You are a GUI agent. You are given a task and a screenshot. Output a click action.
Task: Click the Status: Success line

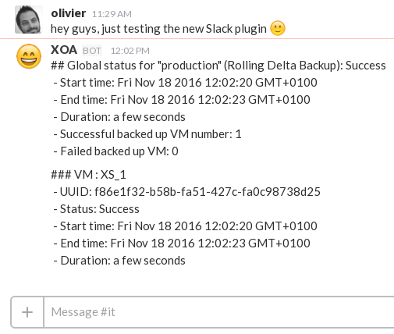96,209
